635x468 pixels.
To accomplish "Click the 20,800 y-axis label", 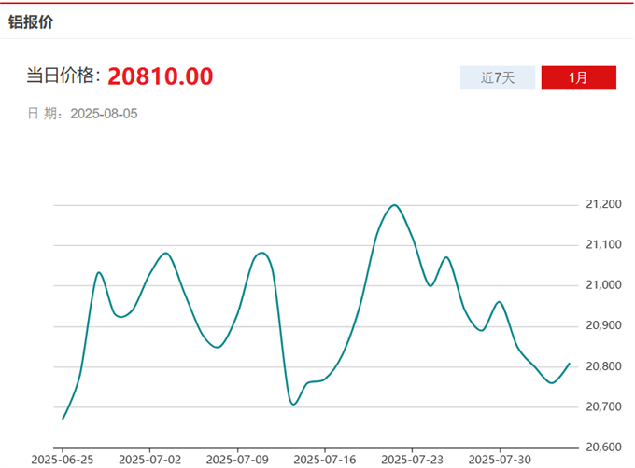I will (604, 366).
